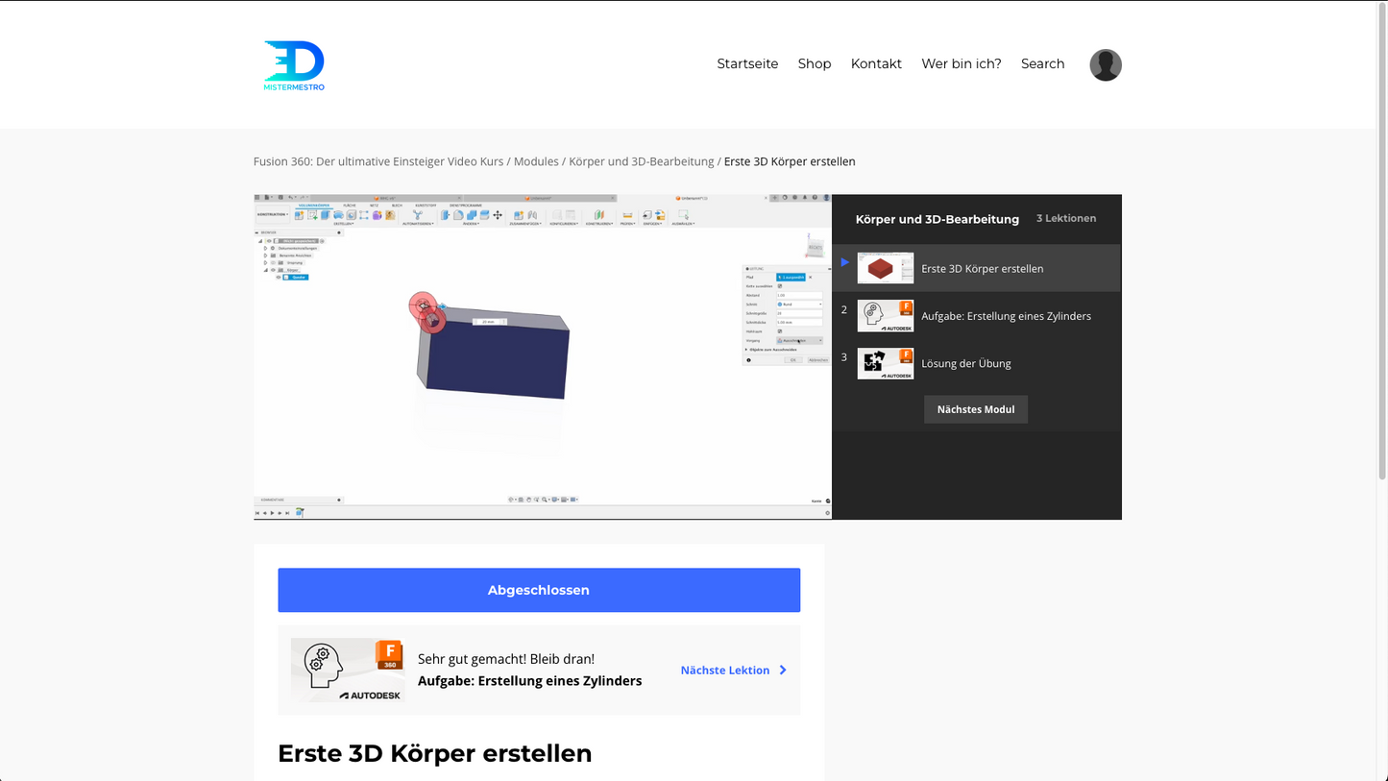Open the Kontakt page
This screenshot has width=1388, height=781.
[x=876, y=64]
